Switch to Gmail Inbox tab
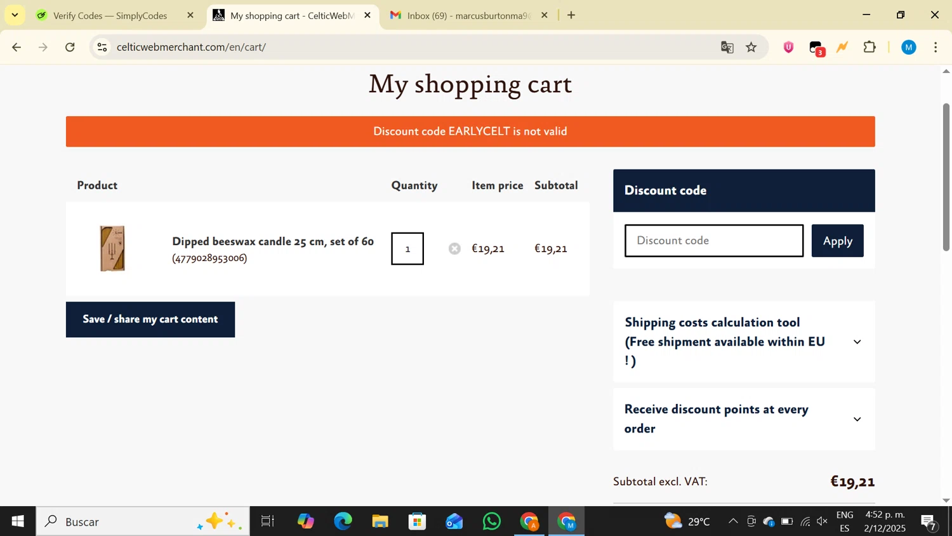Screen dimensions: 952x536 [x=460, y=15]
